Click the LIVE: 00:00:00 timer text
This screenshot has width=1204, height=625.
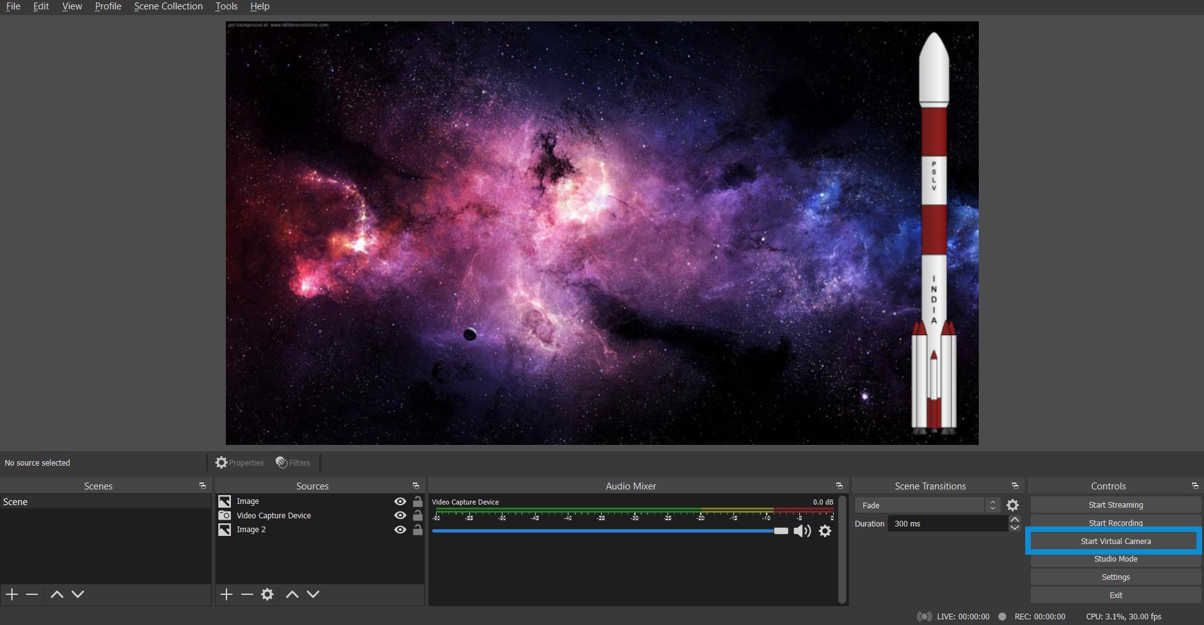click(963, 616)
